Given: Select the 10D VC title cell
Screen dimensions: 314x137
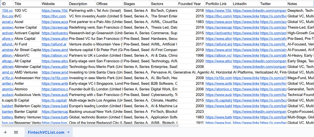Looking at the screenshot, I should [x=27, y=11].
